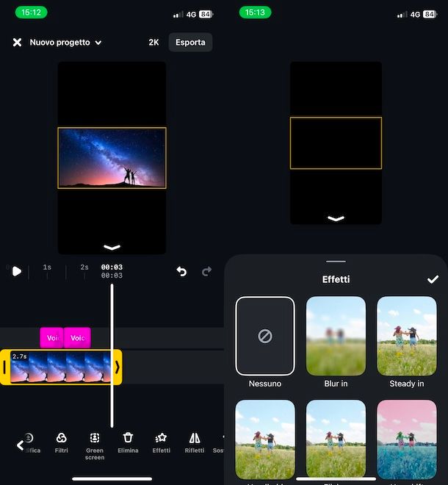The image size is (448, 485).
Task: Open the Effetti tool in bottom toolbar
Action: (x=161, y=442)
